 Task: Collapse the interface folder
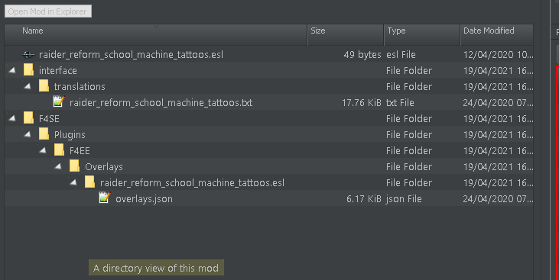(x=12, y=70)
